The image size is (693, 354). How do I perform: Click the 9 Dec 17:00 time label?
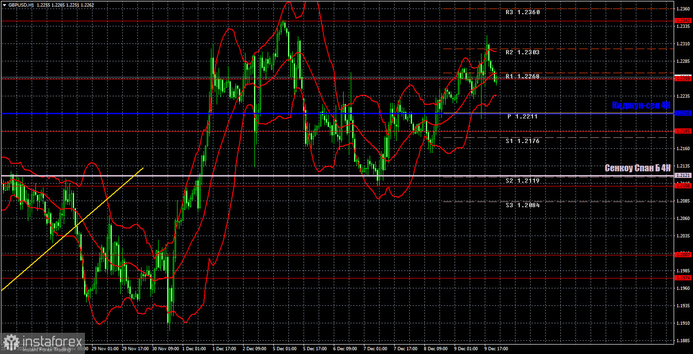point(496,349)
